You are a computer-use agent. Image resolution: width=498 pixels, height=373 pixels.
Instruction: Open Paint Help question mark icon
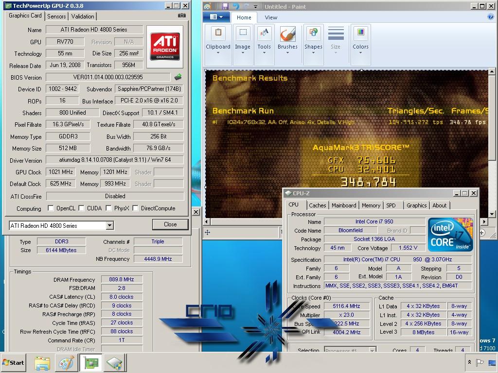490,17
